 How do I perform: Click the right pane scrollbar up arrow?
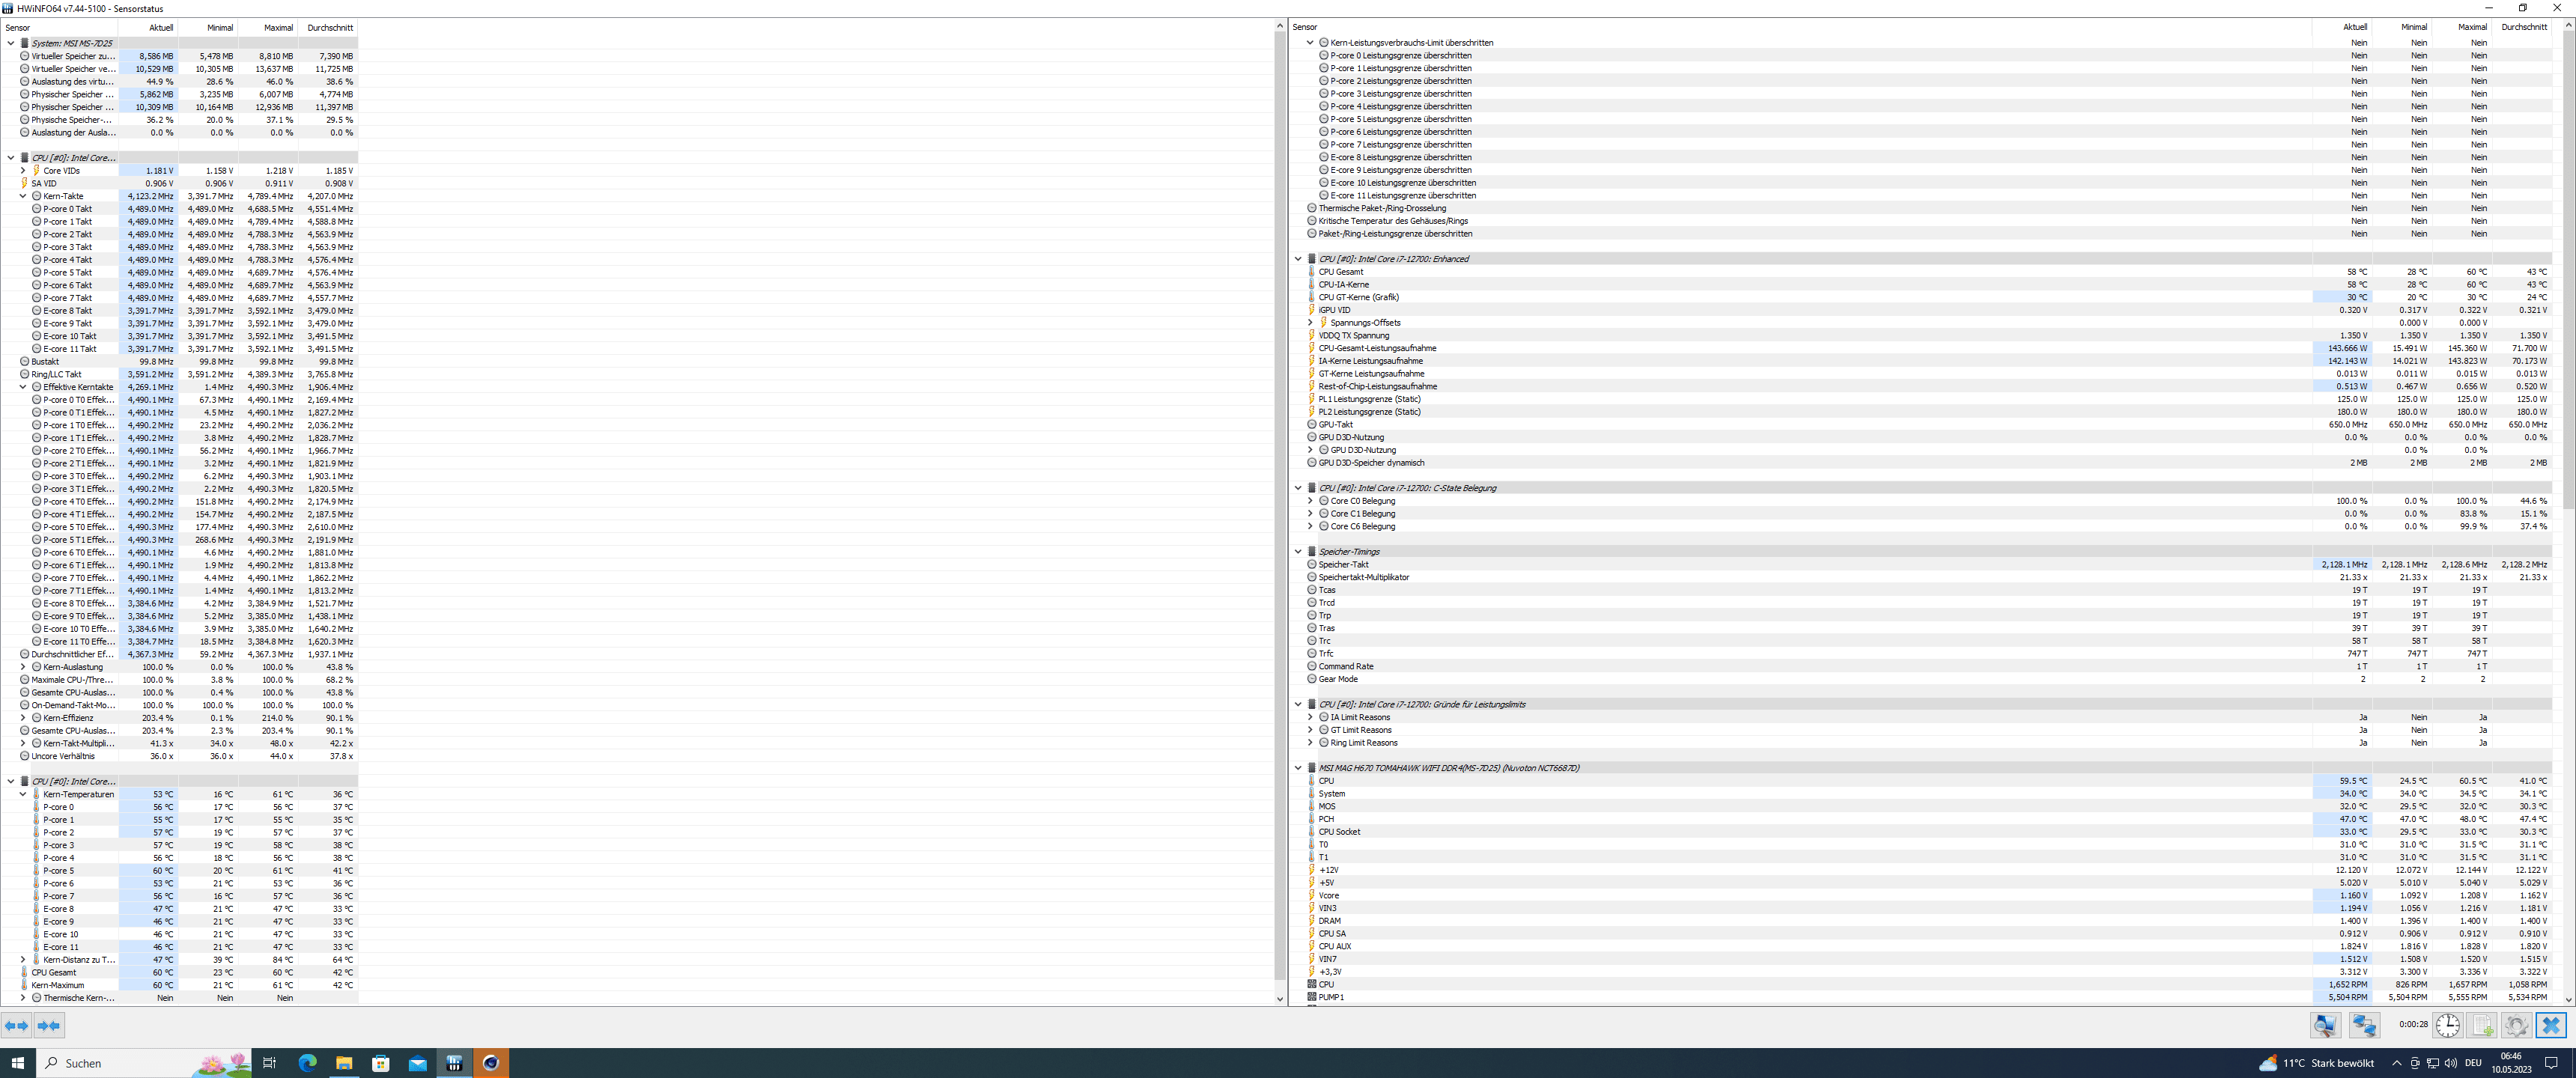point(2568,26)
